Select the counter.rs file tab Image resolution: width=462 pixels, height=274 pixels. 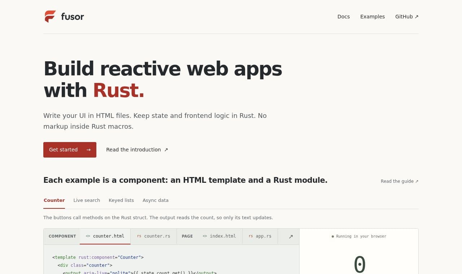(153, 237)
